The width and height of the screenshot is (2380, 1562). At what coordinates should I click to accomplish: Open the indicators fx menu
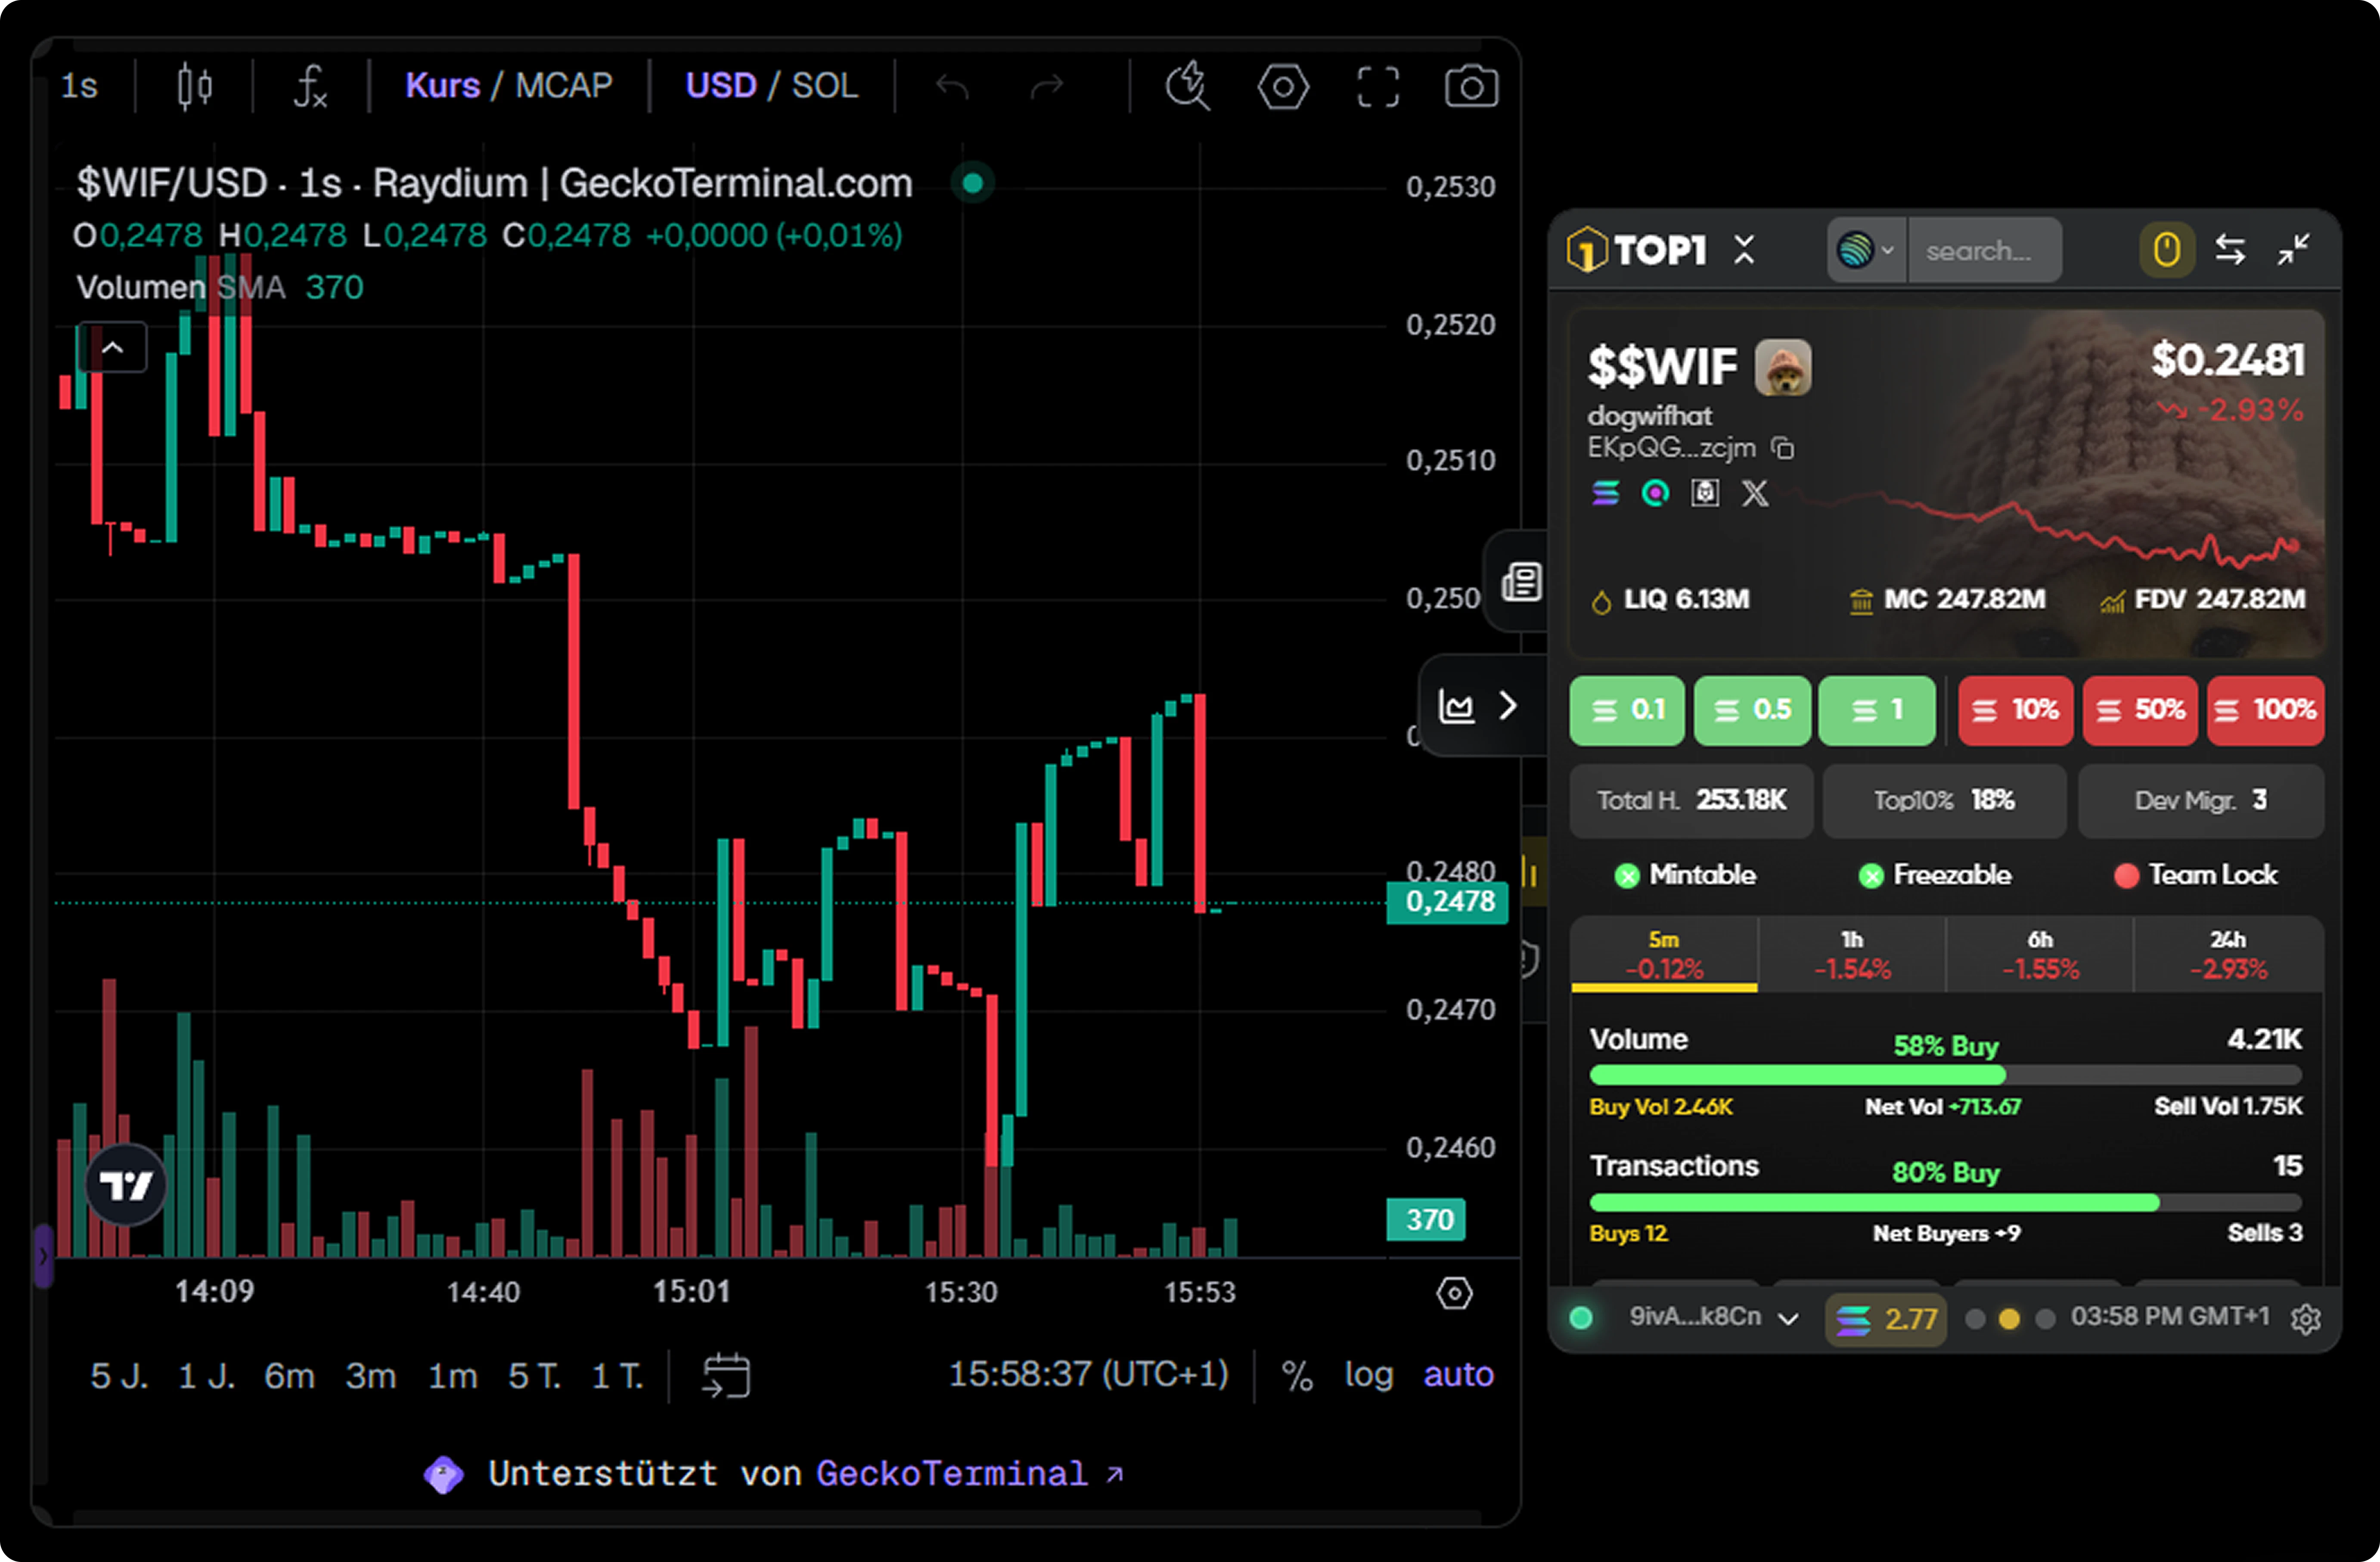310,86
